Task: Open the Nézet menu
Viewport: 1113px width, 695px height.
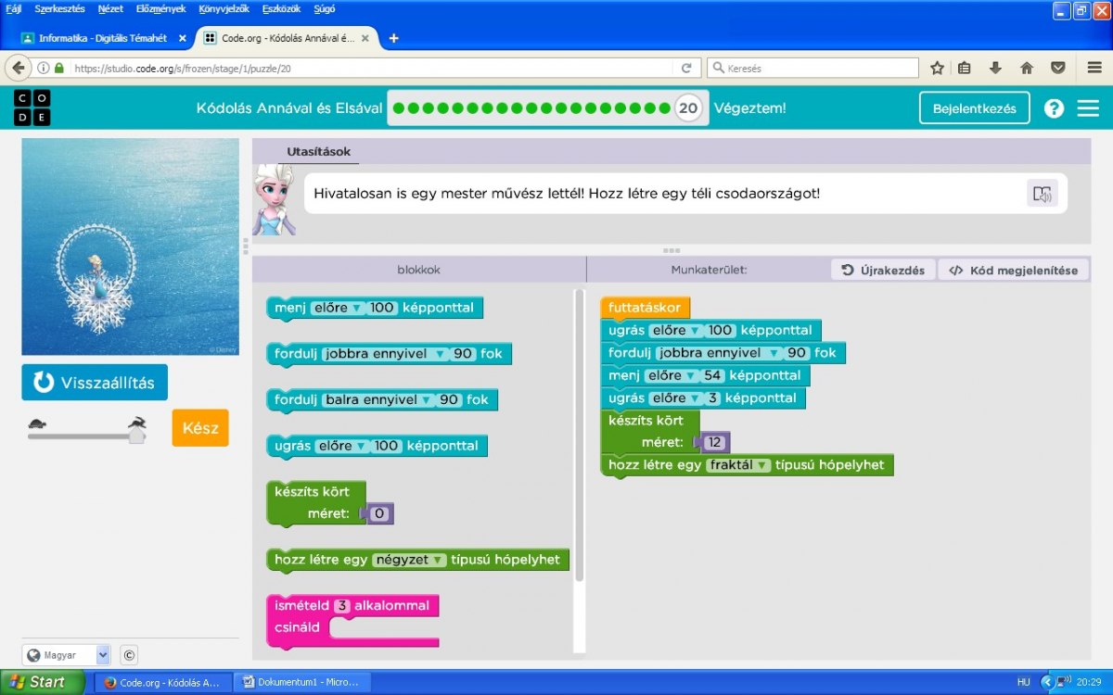Action: [x=110, y=9]
